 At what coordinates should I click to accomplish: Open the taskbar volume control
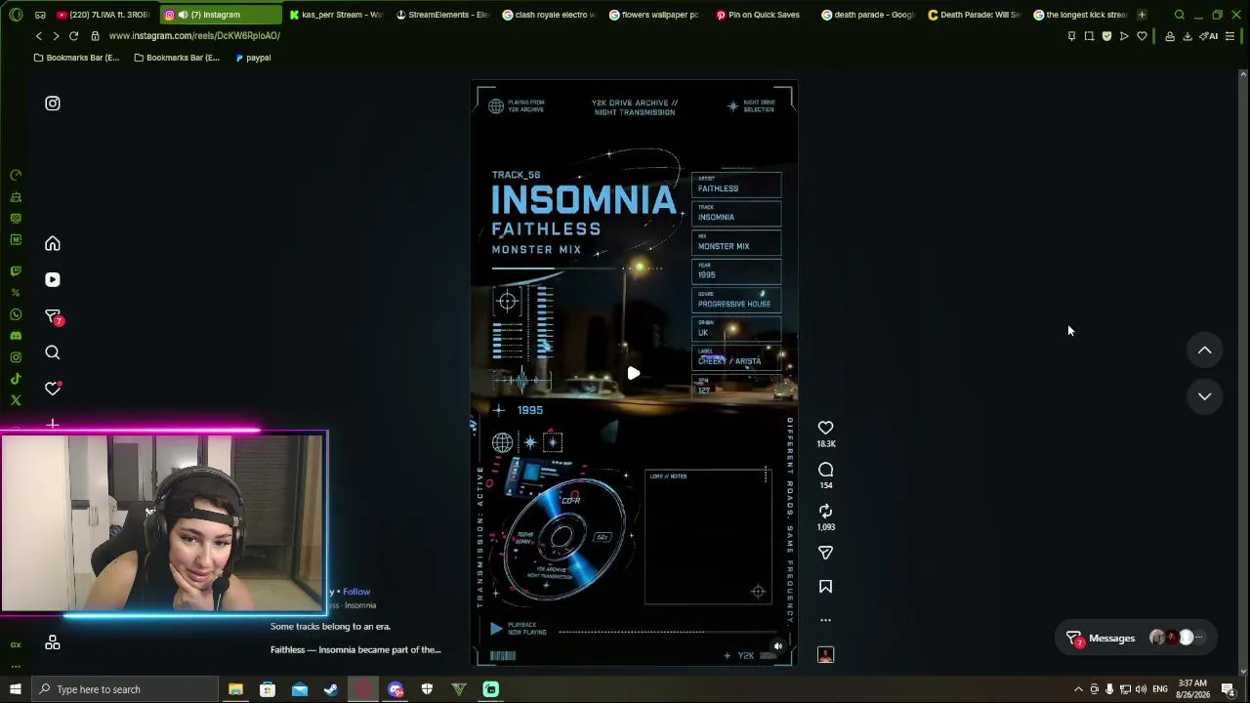1141,689
